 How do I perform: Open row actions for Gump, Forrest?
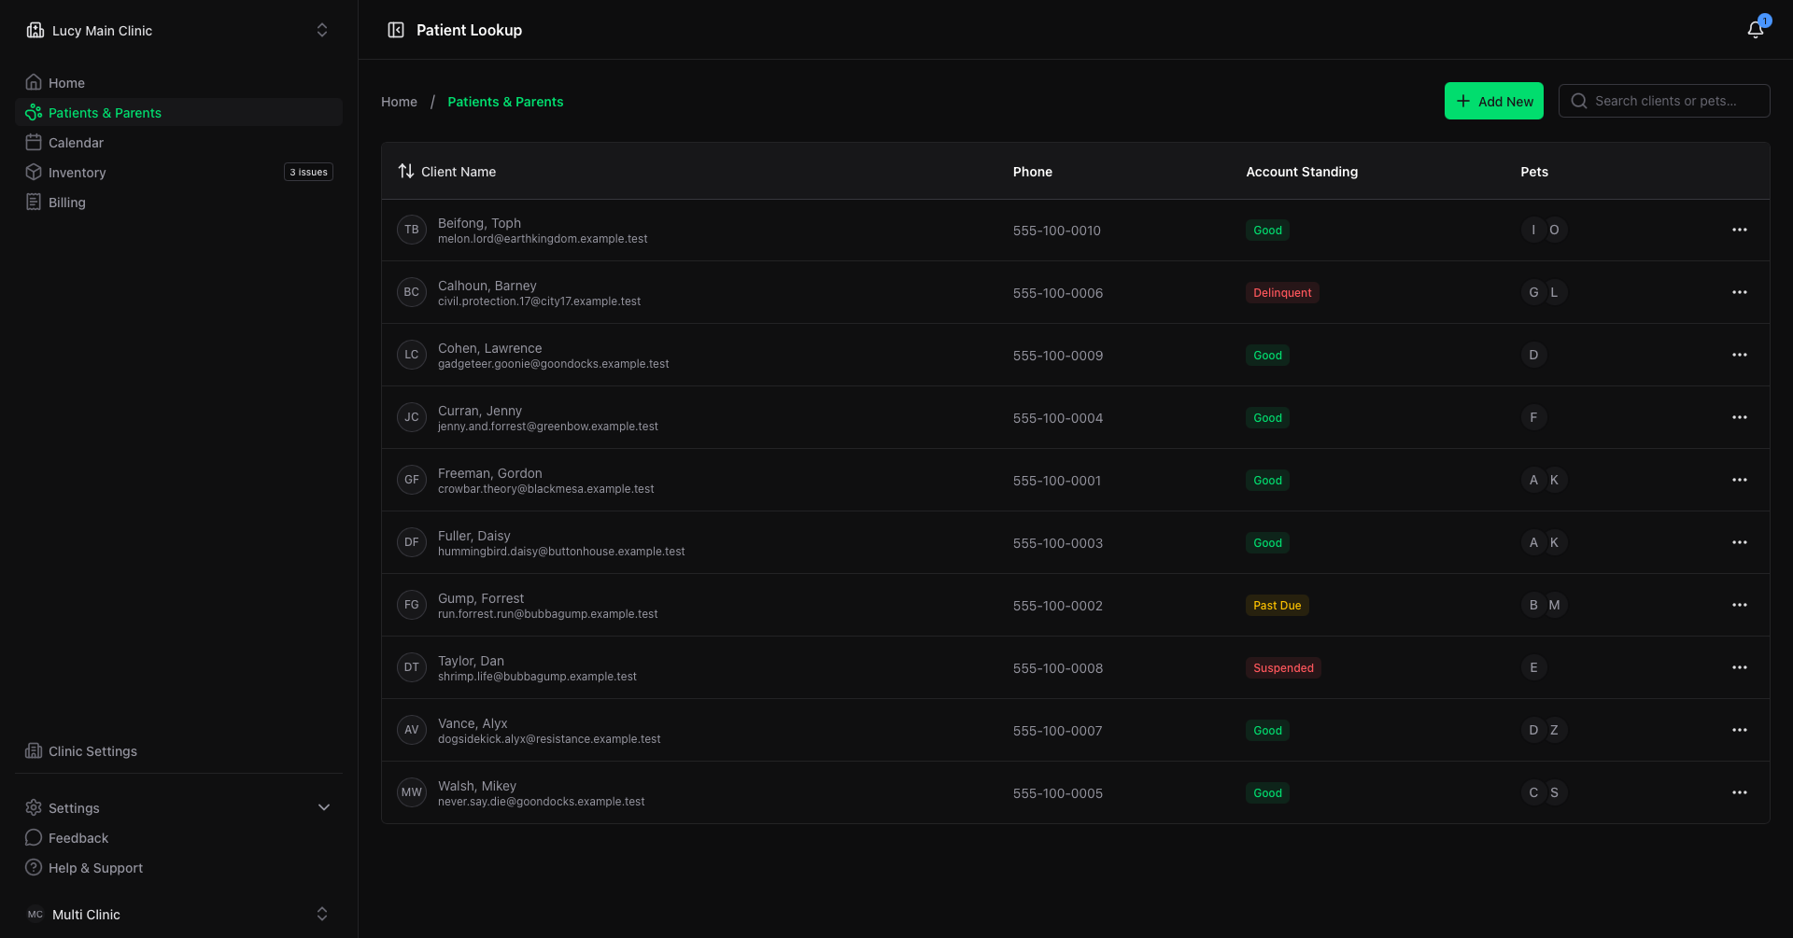click(1740, 605)
